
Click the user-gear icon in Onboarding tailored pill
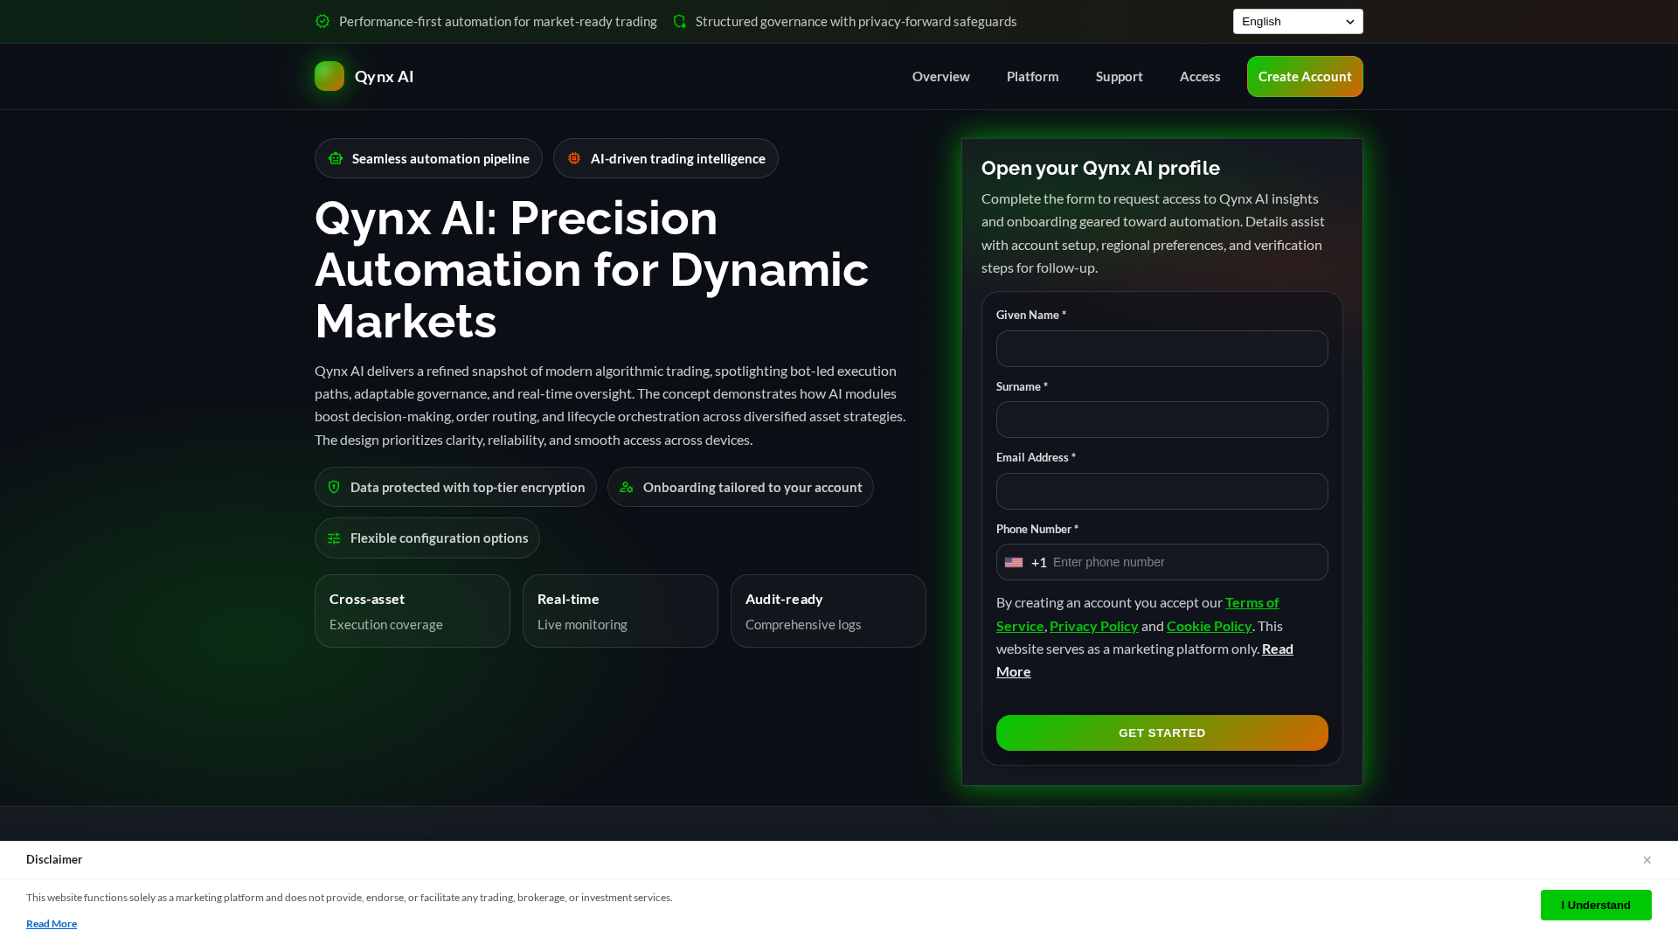pyautogui.click(x=627, y=487)
